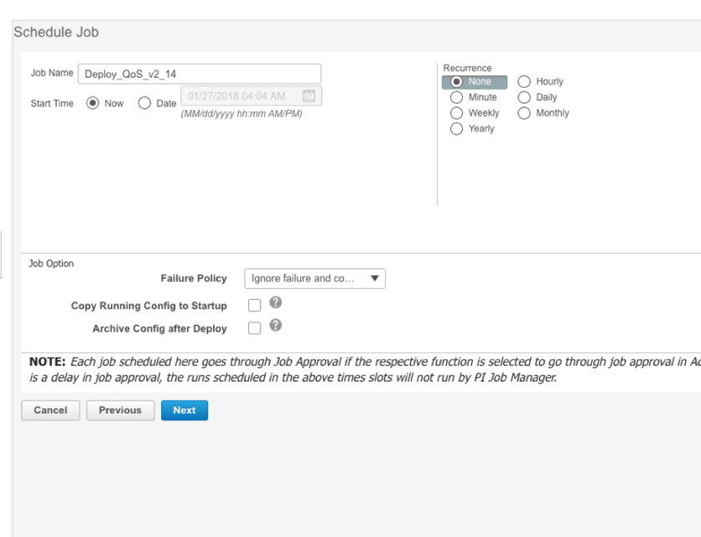Image resolution: width=701 pixels, height=537 pixels.
Task: Select None recurrence option
Action: (456, 82)
